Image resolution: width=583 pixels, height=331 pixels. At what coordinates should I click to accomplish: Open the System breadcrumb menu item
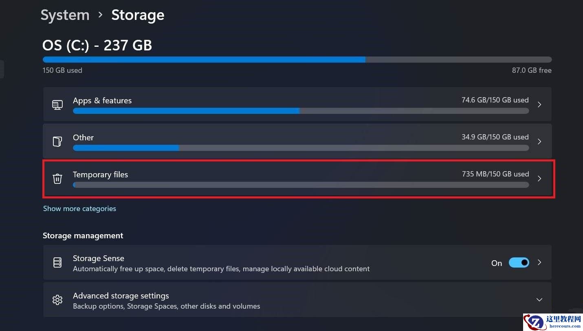(65, 15)
